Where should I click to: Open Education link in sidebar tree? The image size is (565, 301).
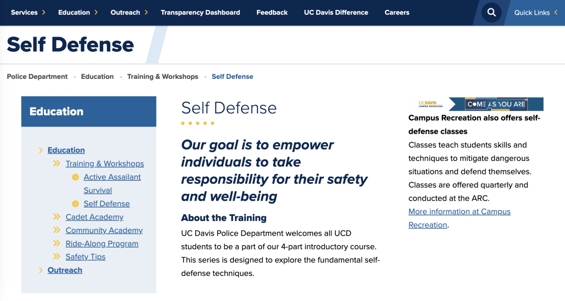pyautogui.click(x=66, y=150)
